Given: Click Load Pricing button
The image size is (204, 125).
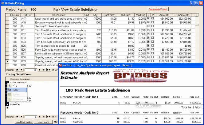Looking at the screenshot, I should click(x=43, y=122).
